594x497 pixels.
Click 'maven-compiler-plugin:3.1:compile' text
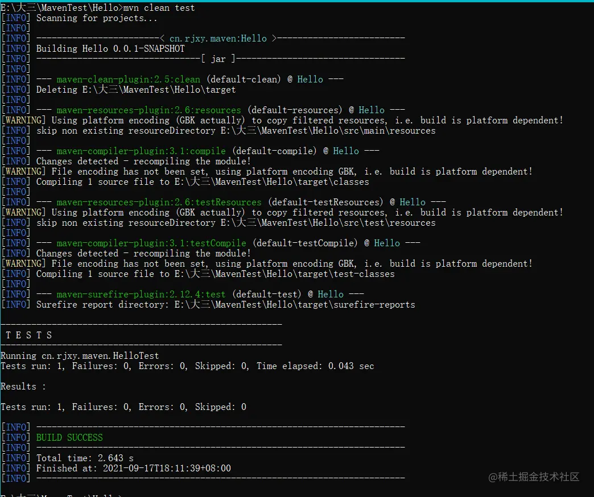141,151
